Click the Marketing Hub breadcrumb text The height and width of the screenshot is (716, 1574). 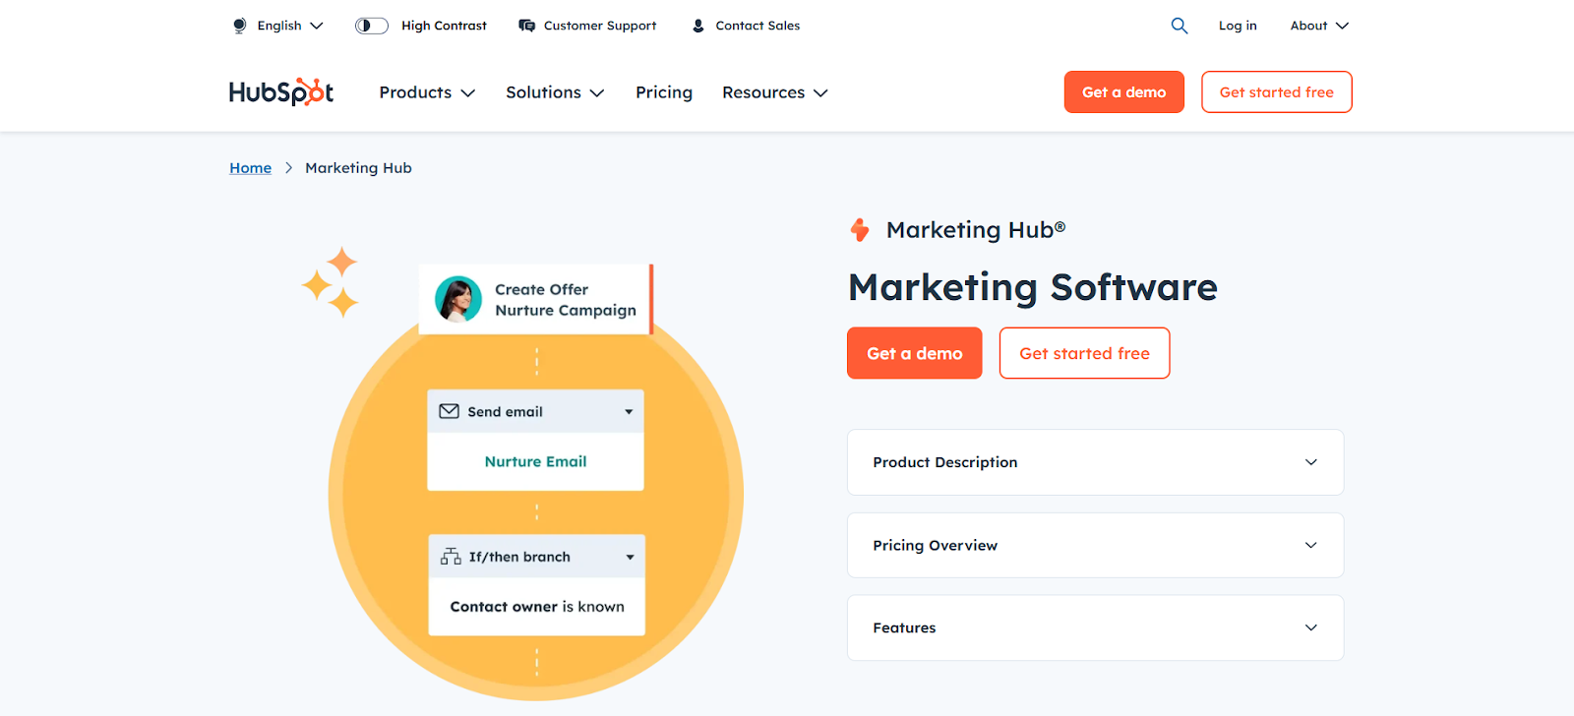pos(359,168)
